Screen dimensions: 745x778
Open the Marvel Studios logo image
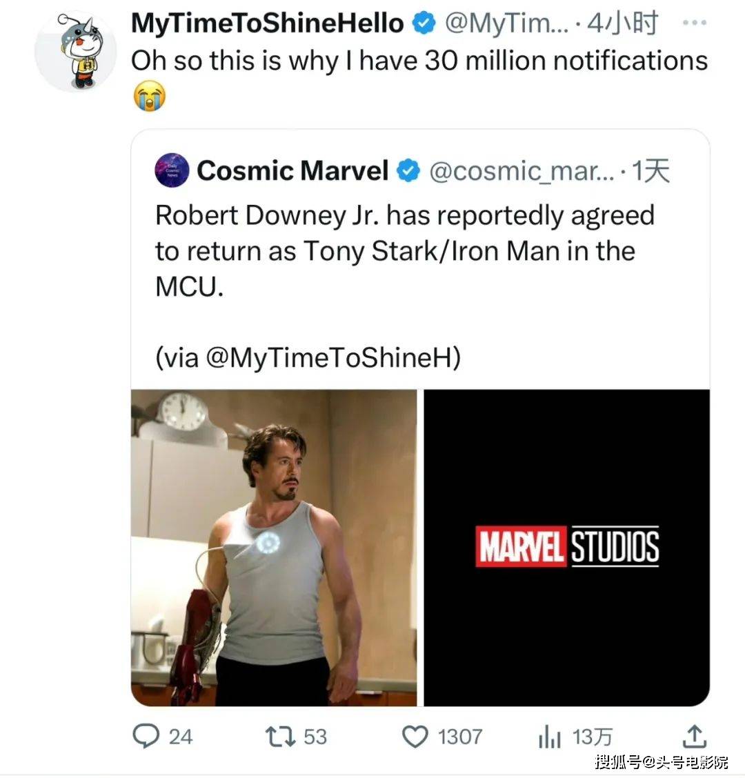click(x=566, y=548)
